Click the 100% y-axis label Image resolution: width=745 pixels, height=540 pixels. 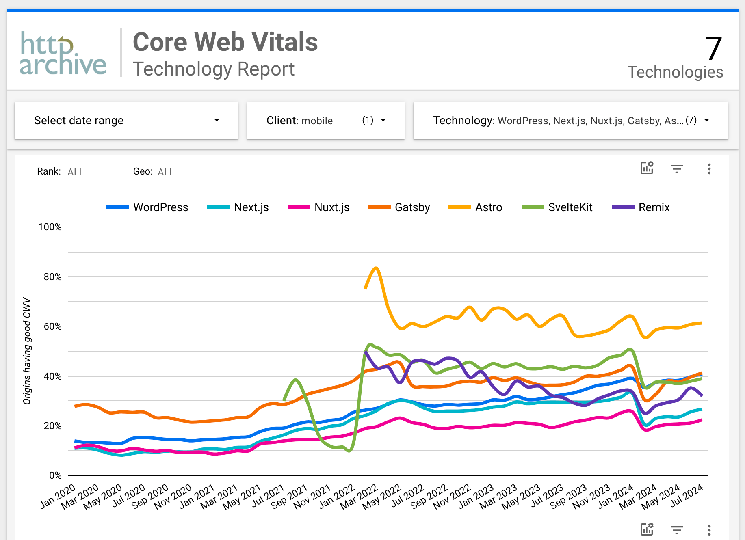50,227
